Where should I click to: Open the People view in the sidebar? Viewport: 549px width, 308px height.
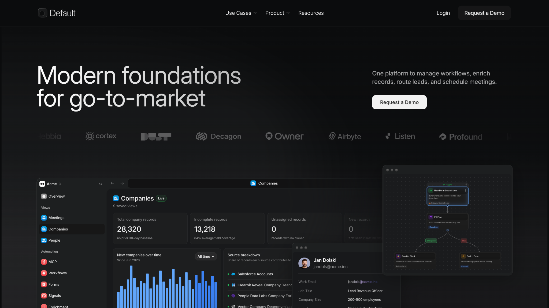coord(72,240)
